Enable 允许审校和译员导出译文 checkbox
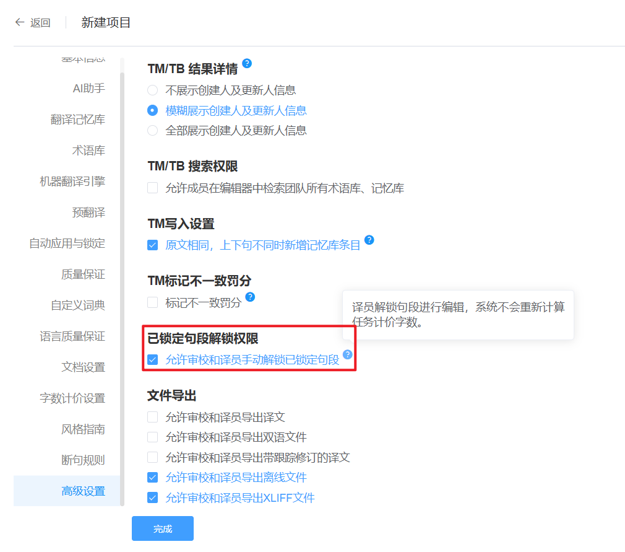 (x=152, y=418)
